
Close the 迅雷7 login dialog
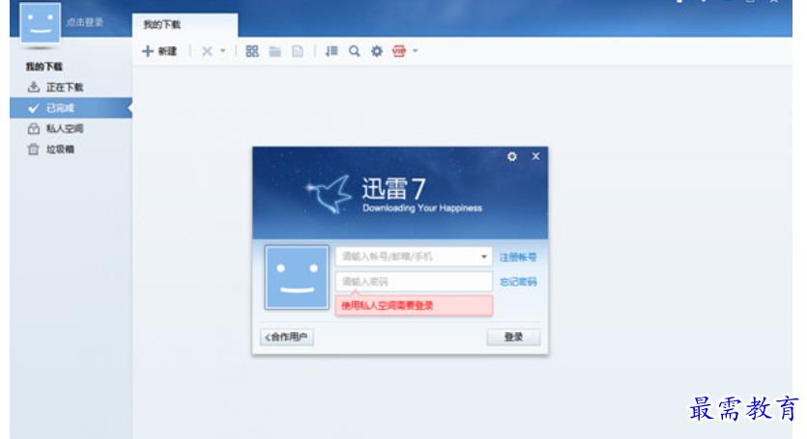click(535, 156)
